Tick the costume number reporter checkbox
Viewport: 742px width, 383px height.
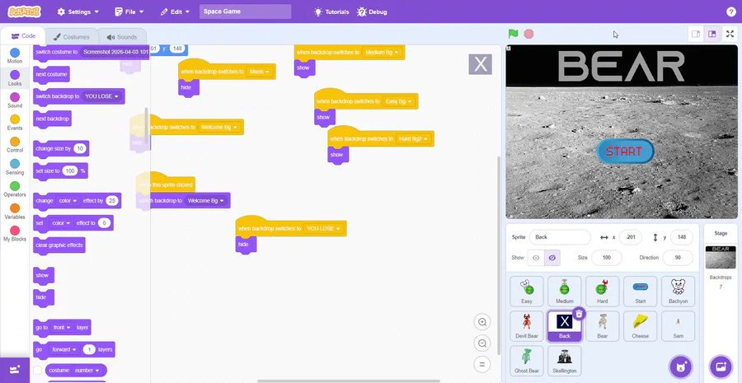click(x=37, y=371)
